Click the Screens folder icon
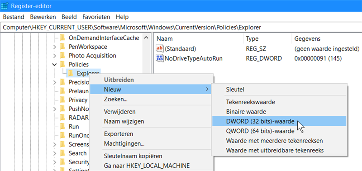 coord(62,144)
